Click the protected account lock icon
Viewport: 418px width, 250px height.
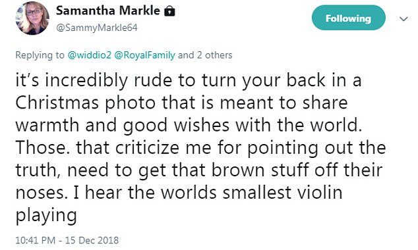[x=169, y=11]
